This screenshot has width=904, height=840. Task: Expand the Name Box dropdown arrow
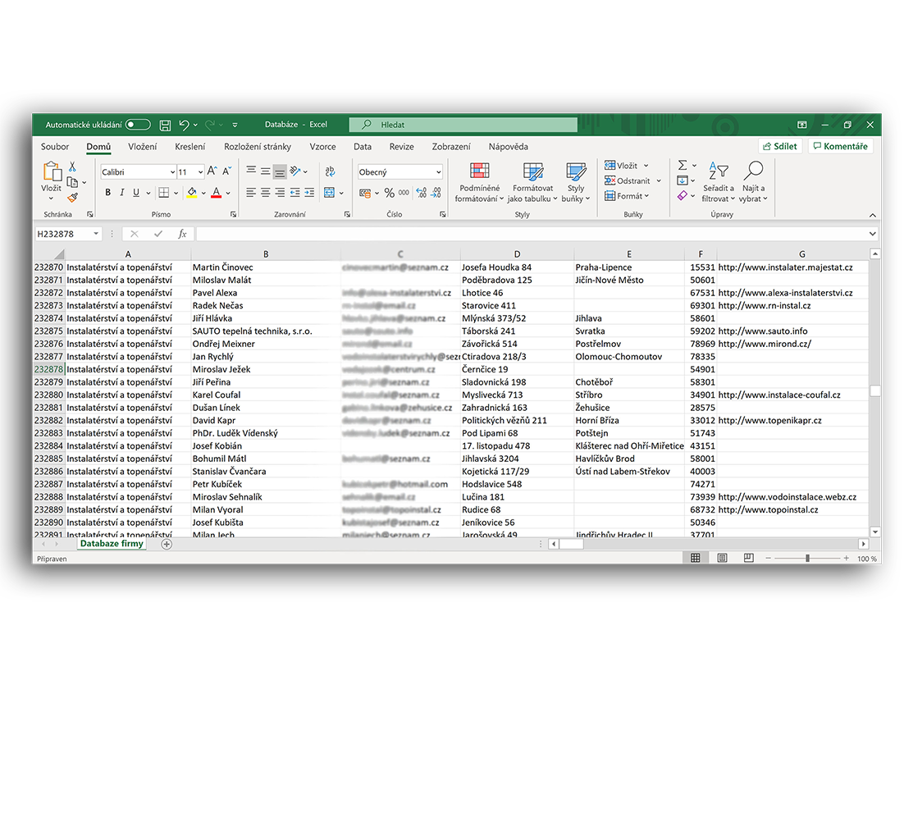tap(96, 234)
